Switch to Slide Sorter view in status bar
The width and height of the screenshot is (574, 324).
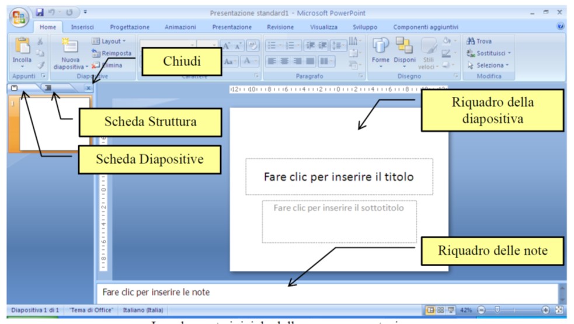coord(441,310)
